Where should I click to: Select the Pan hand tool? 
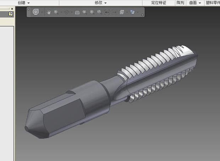point(49,12)
